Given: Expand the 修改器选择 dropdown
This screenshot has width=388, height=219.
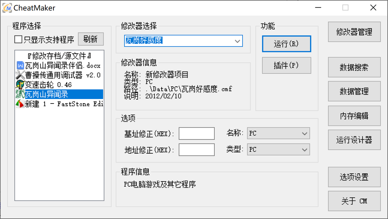Looking at the screenshot, I should coord(237,41).
